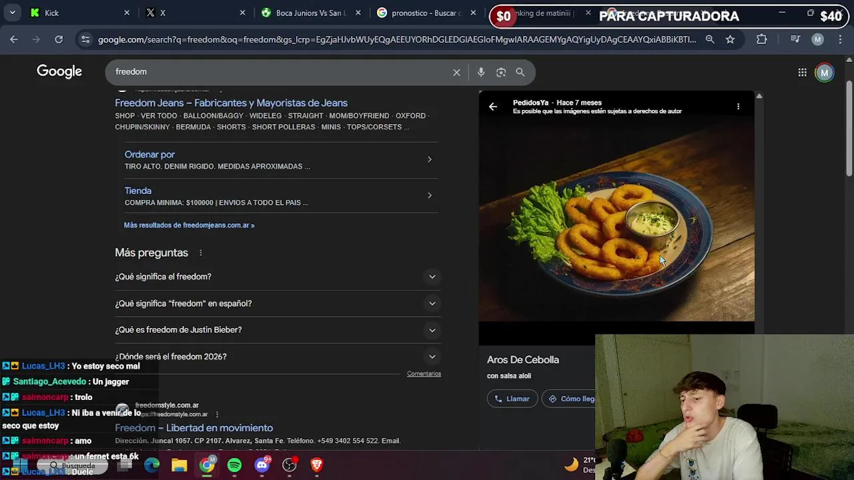Open options dots beside freedomstyle.com.ar
Screen dimensions: 854x480
[217, 414]
